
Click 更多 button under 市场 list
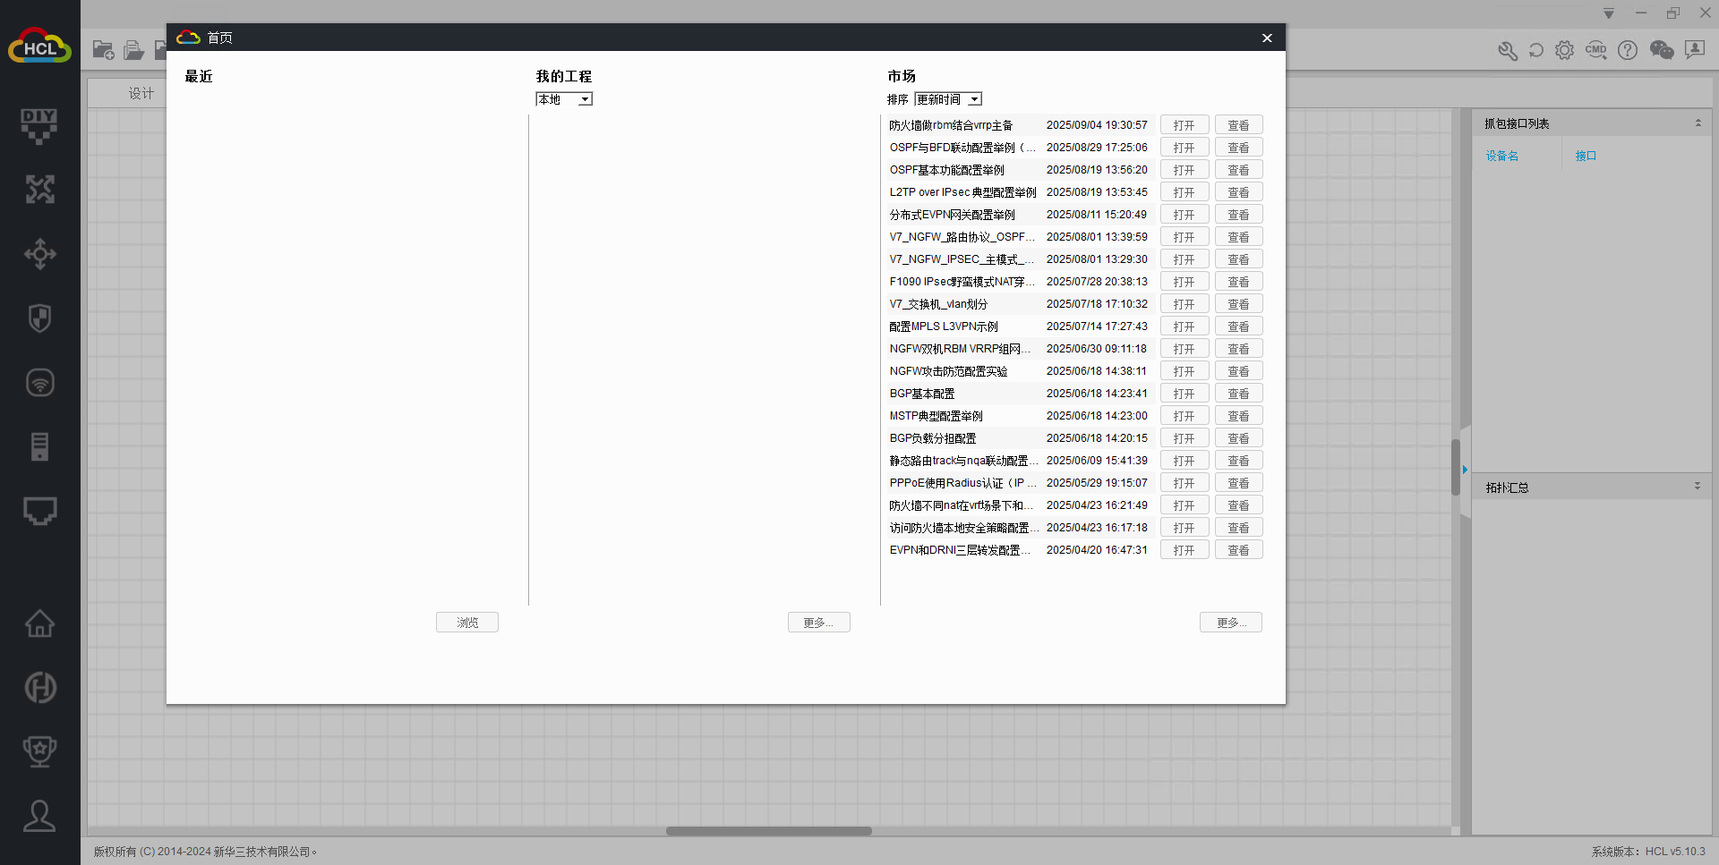[1230, 623]
